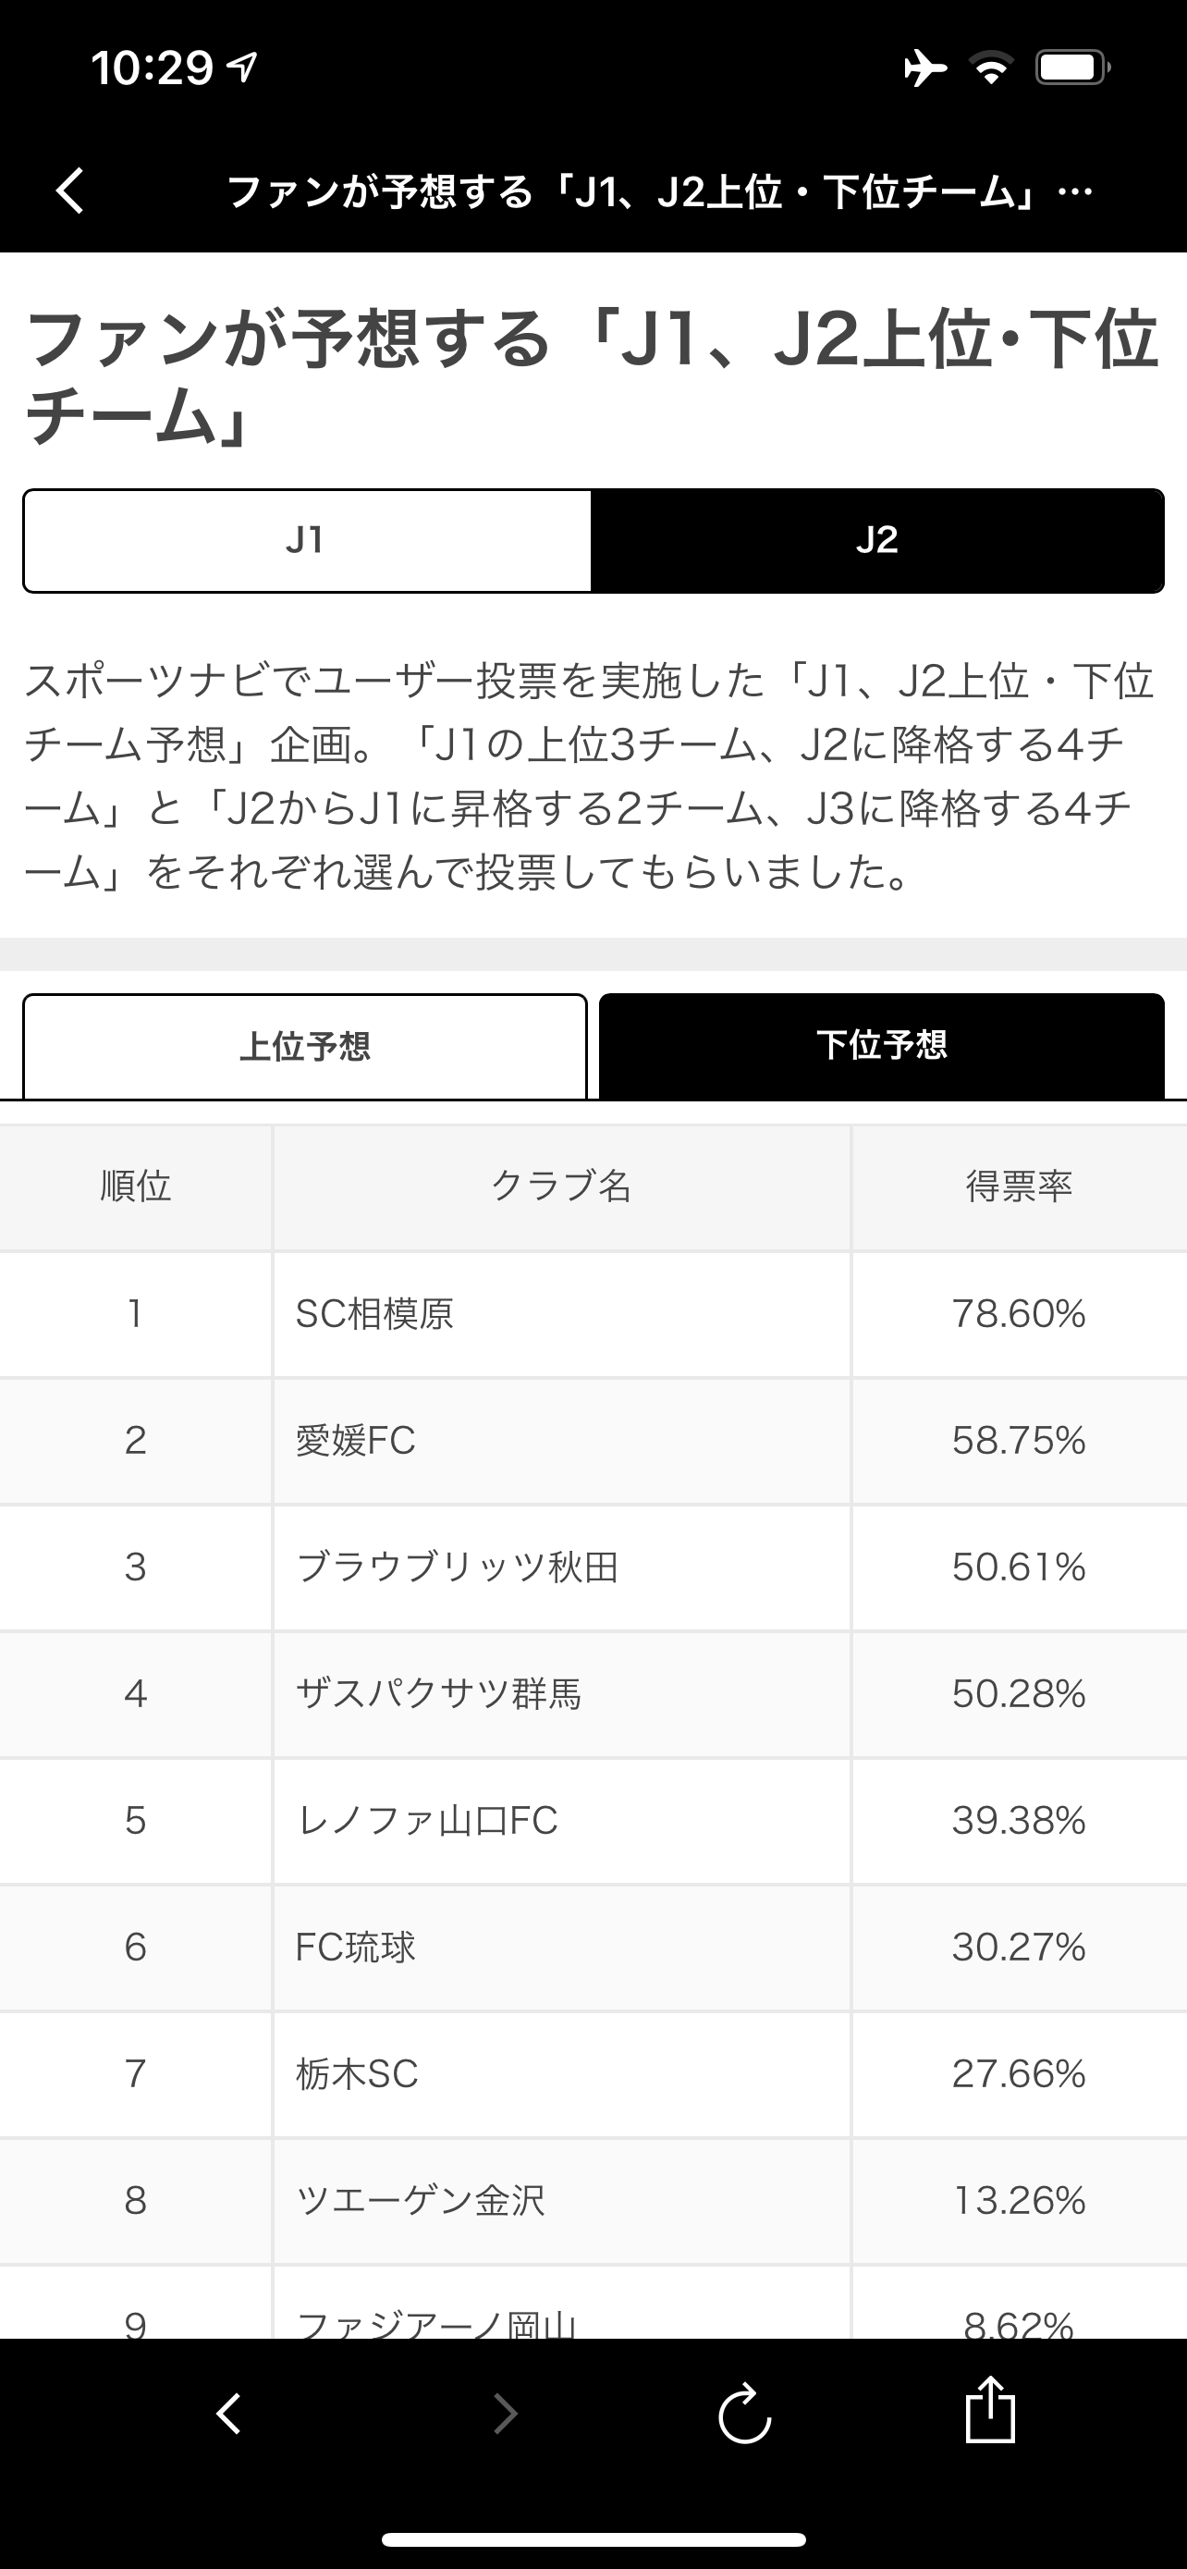Select the J2 league tab
Screen dimensions: 1187x2569
pos(877,541)
